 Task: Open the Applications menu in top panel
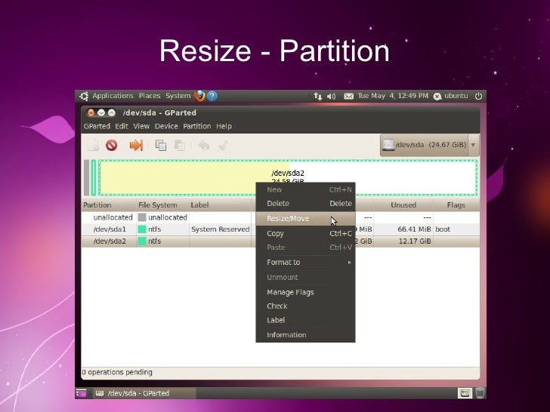click(113, 96)
